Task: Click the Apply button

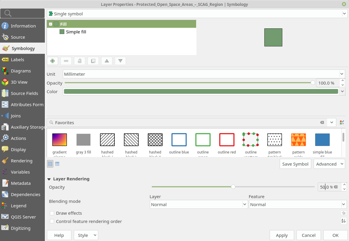Action: click(x=282, y=235)
